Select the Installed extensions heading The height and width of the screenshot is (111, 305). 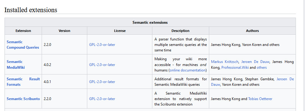(x=31, y=10)
